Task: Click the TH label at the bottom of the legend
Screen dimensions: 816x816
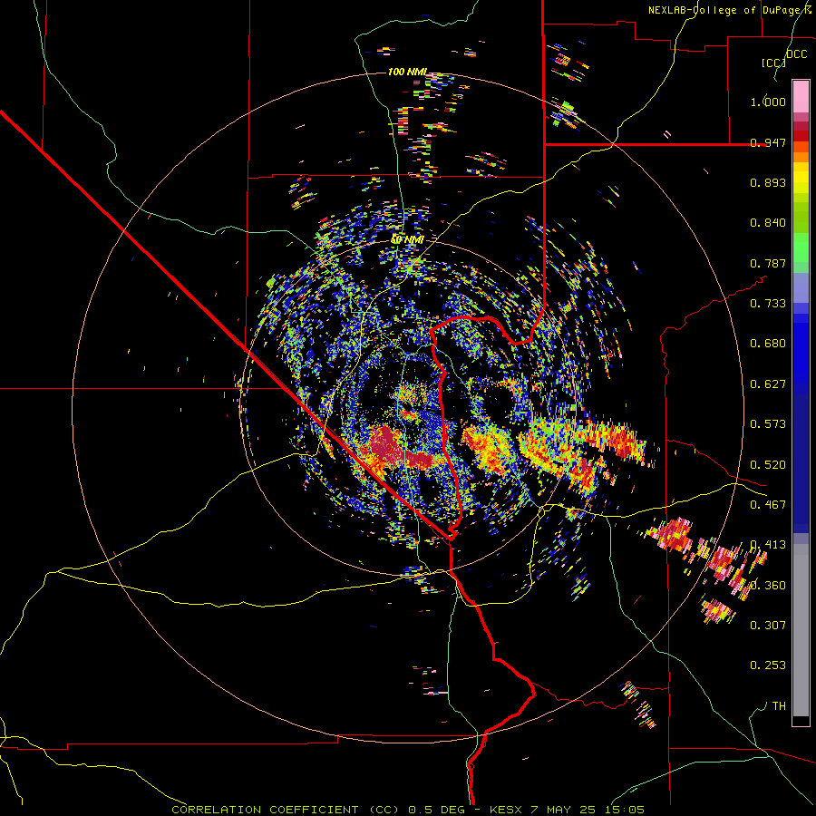Action: 779,706
